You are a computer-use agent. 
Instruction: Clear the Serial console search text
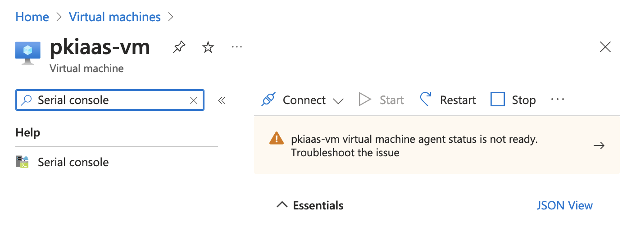pyautogui.click(x=194, y=100)
